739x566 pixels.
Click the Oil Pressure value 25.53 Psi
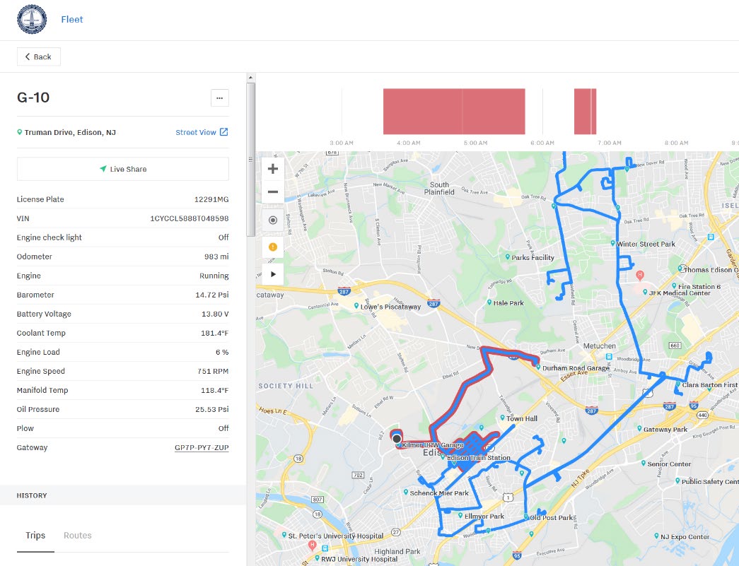click(212, 409)
